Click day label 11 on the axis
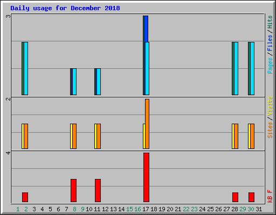The height and width of the screenshot is (215, 276). tap(97, 209)
